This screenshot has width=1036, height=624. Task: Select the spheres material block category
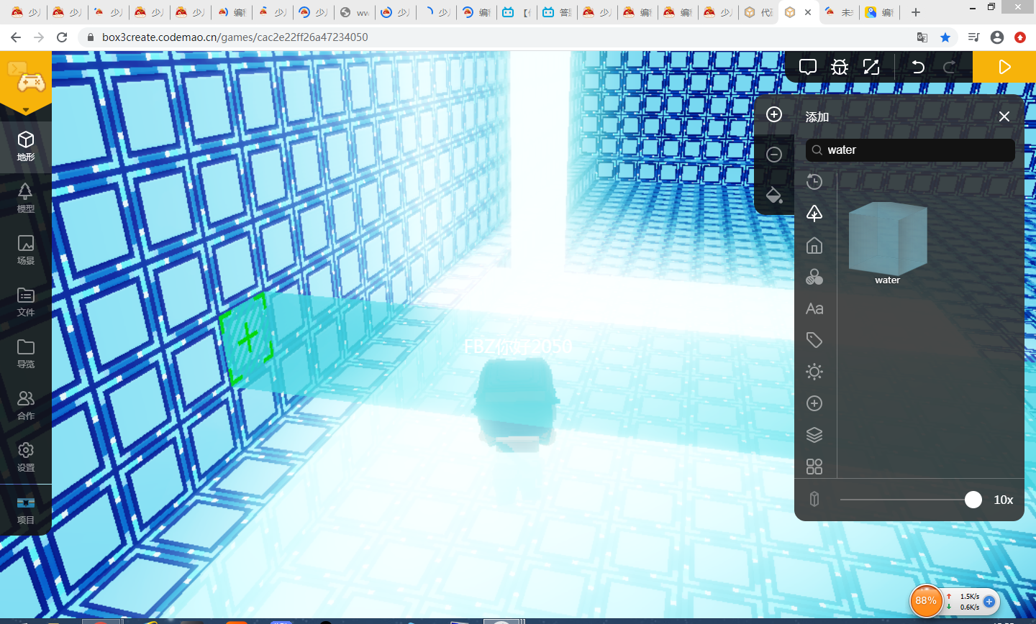(x=814, y=277)
